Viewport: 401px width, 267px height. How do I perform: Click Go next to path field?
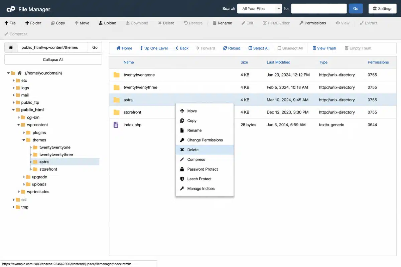(x=95, y=47)
